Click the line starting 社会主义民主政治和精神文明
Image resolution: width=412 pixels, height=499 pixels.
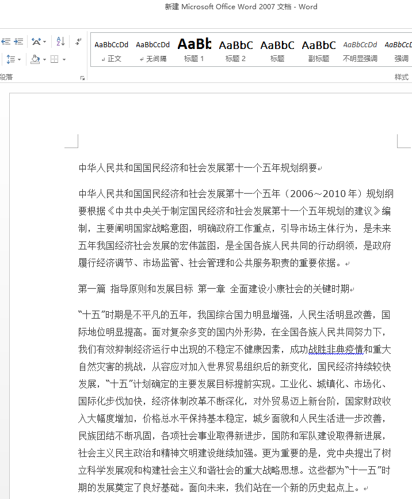235,453
